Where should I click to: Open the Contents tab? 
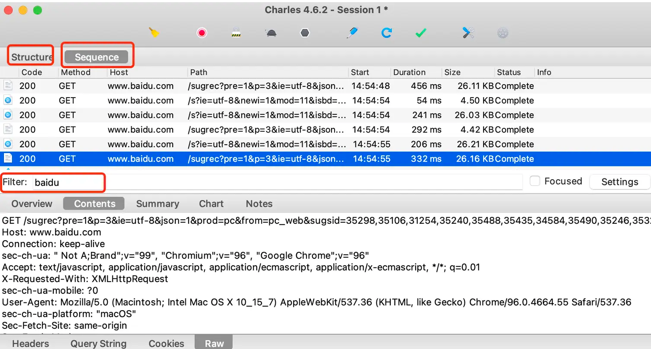(x=94, y=203)
